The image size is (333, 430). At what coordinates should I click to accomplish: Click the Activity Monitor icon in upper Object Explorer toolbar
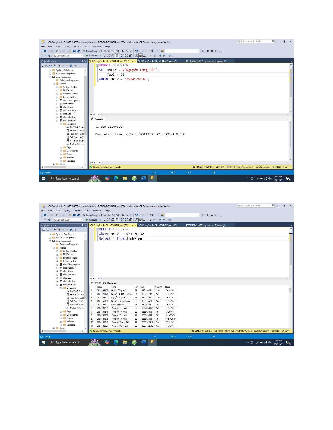pos(75,66)
